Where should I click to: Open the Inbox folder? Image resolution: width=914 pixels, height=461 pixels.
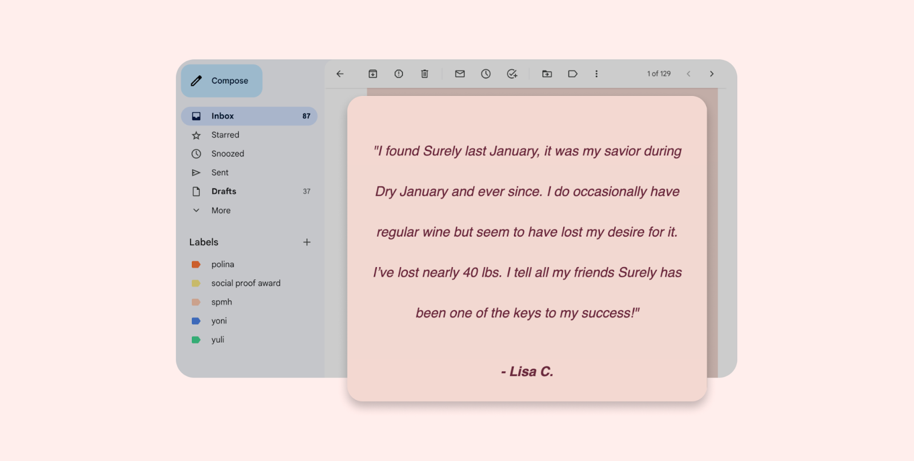point(223,116)
